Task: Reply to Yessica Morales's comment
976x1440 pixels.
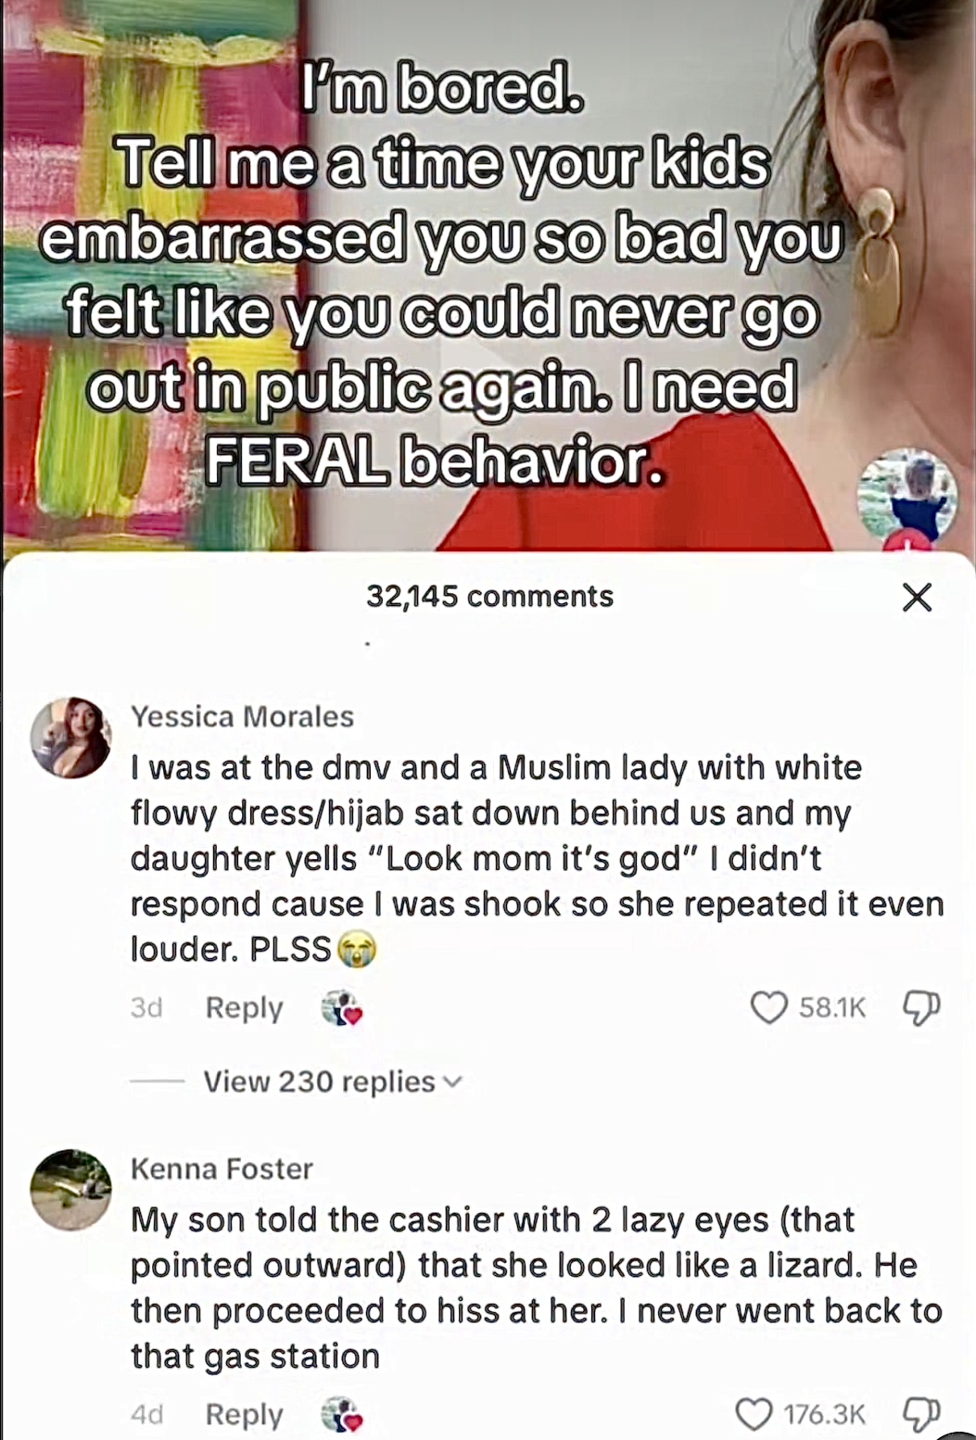Action: click(x=244, y=1007)
